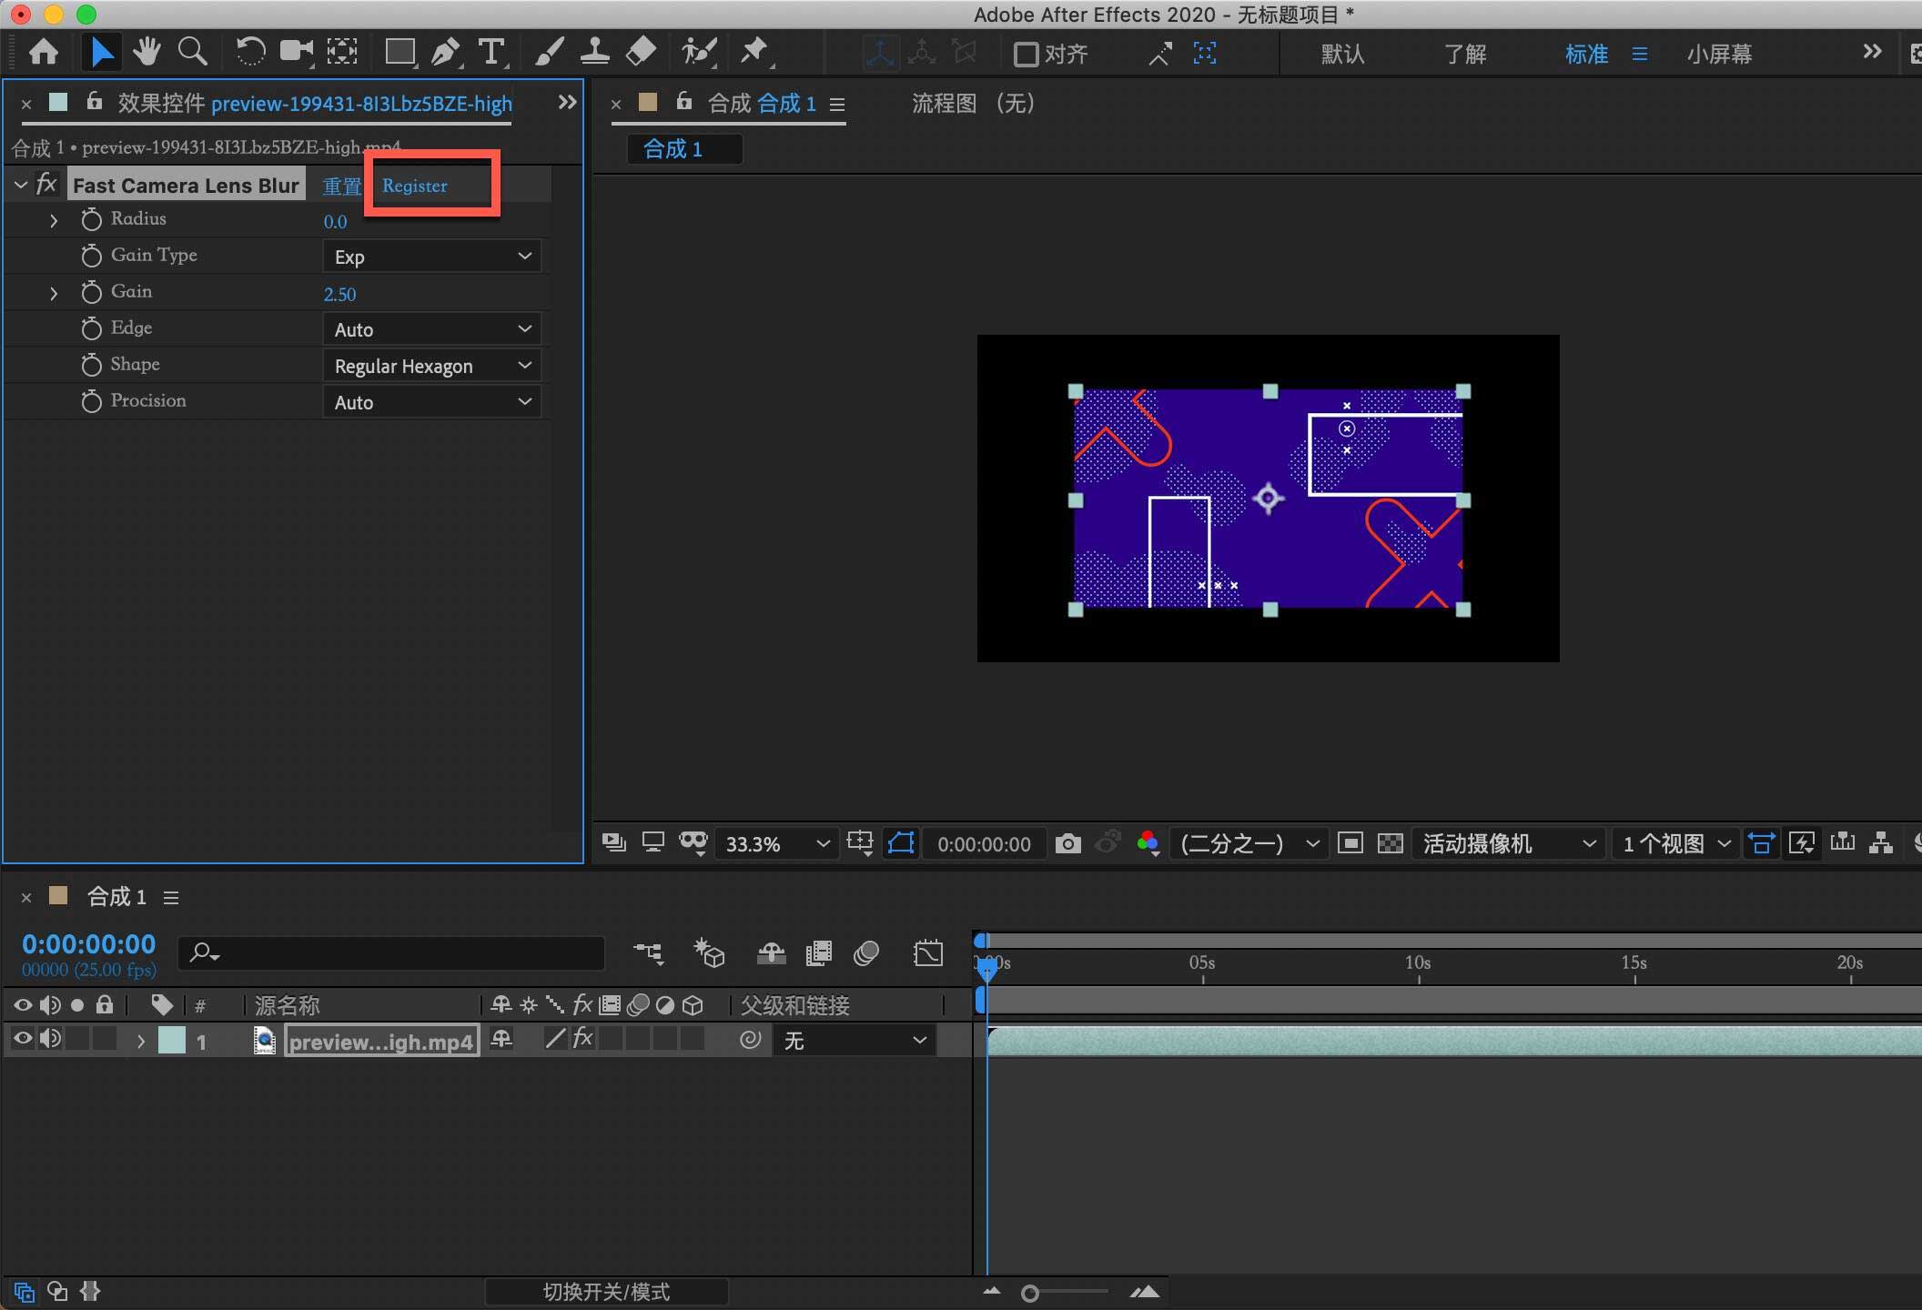Toggle fx effects switch on layer 1
1922x1310 pixels.
click(583, 1039)
